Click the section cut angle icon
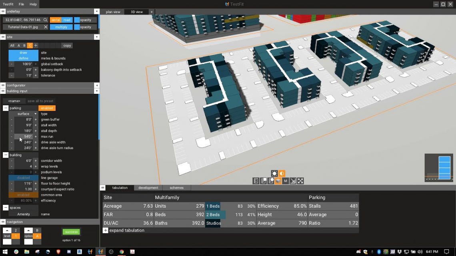The width and height of the screenshot is (456, 256). (293, 181)
